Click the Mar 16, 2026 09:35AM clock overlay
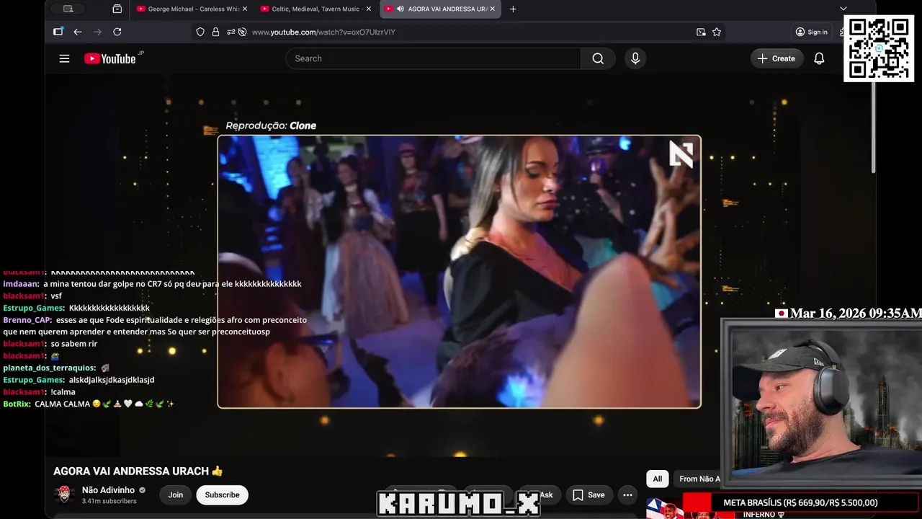922x519 pixels. coord(848,313)
